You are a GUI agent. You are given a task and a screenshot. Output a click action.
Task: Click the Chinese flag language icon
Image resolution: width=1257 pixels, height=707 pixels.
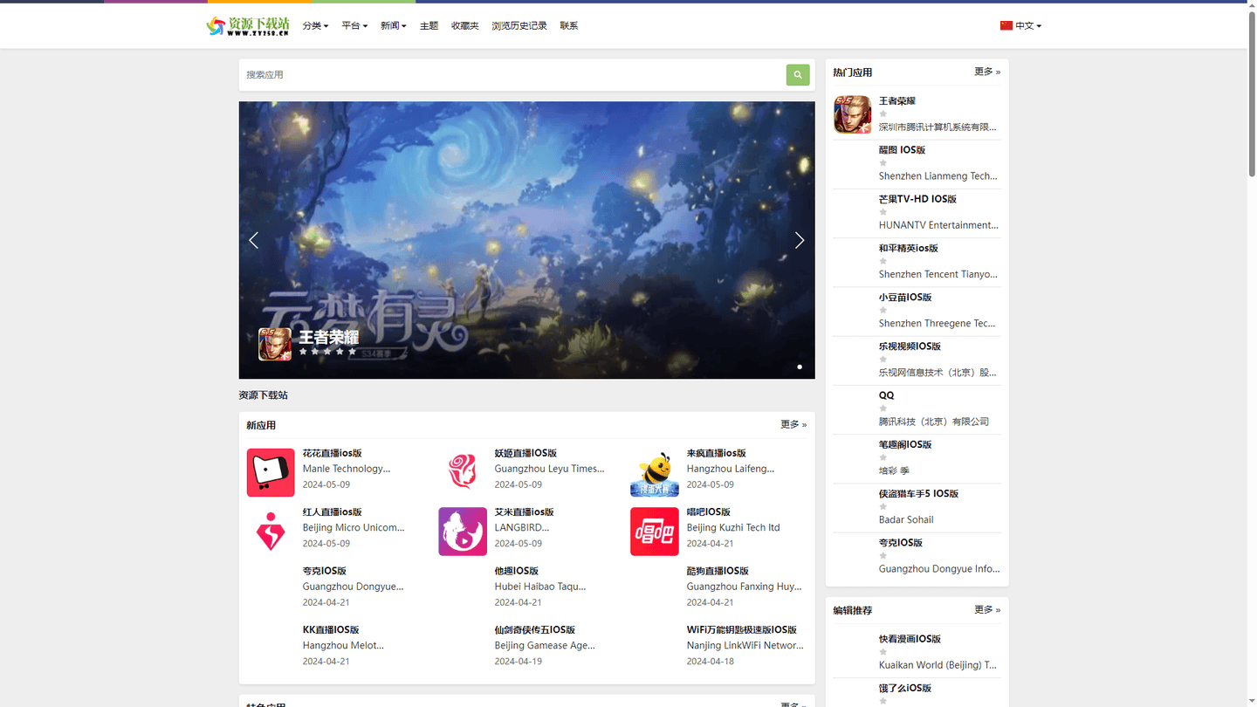coord(1006,25)
